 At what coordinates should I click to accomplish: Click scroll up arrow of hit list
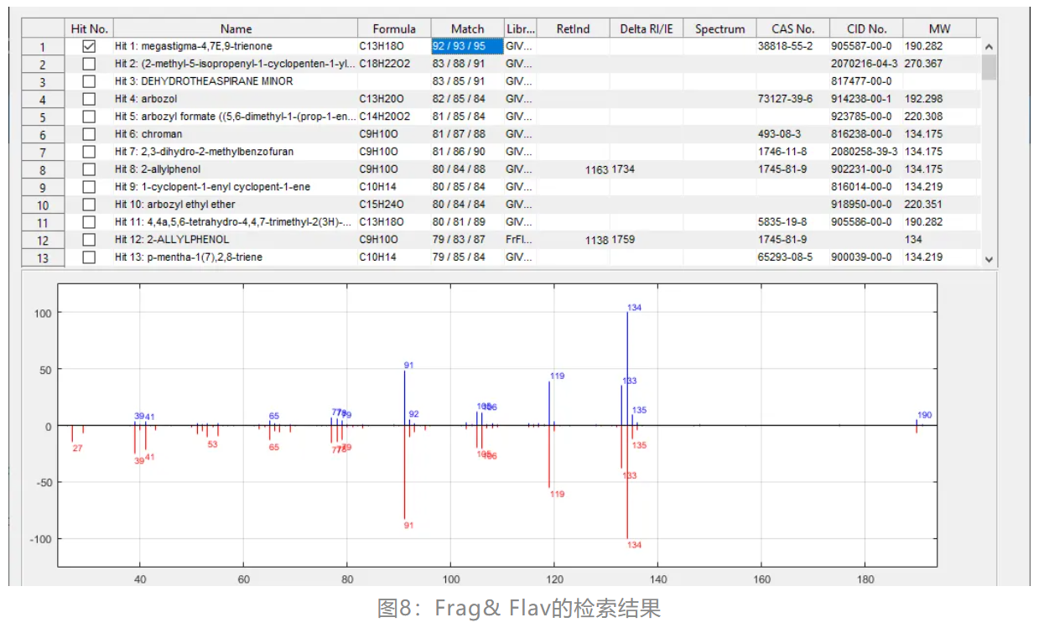pyautogui.click(x=988, y=47)
